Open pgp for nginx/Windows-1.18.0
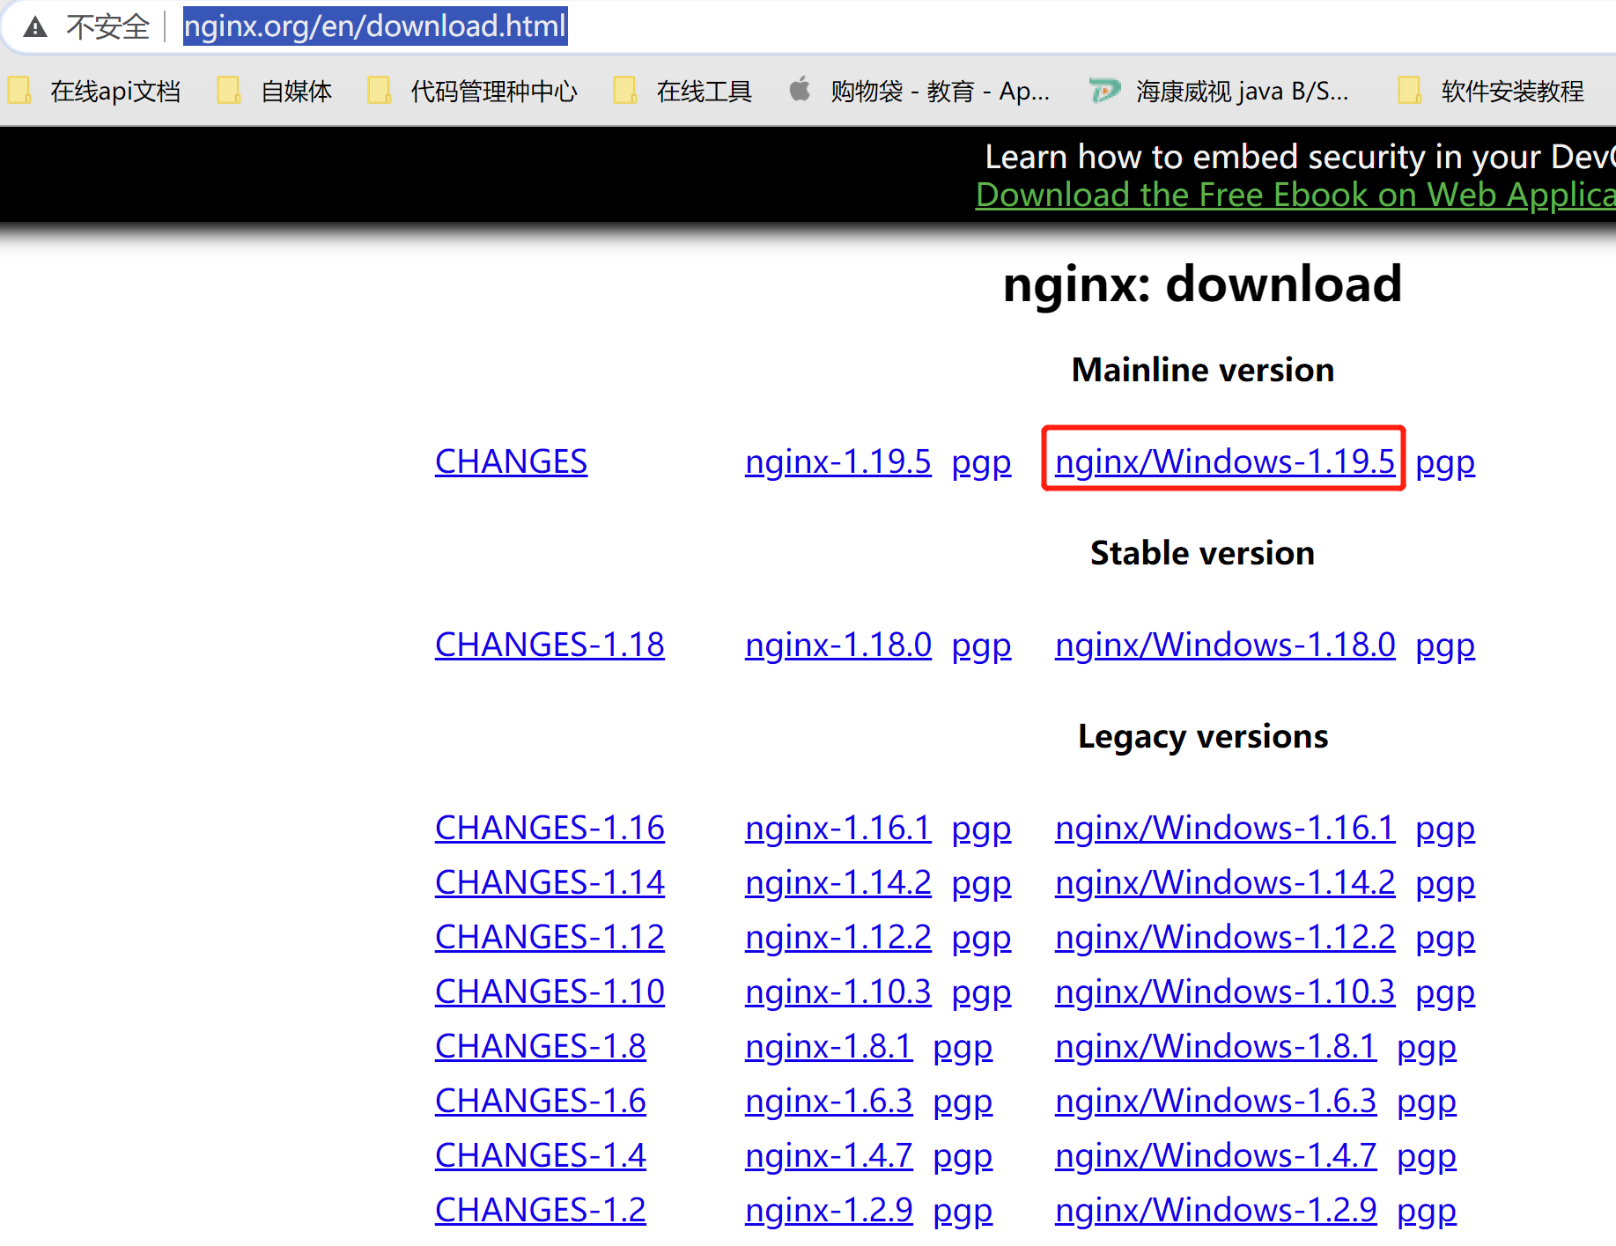 tap(1445, 647)
